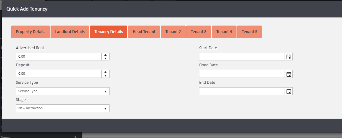
Task: Focus the End Date text field
Action: pyautogui.click(x=242, y=91)
